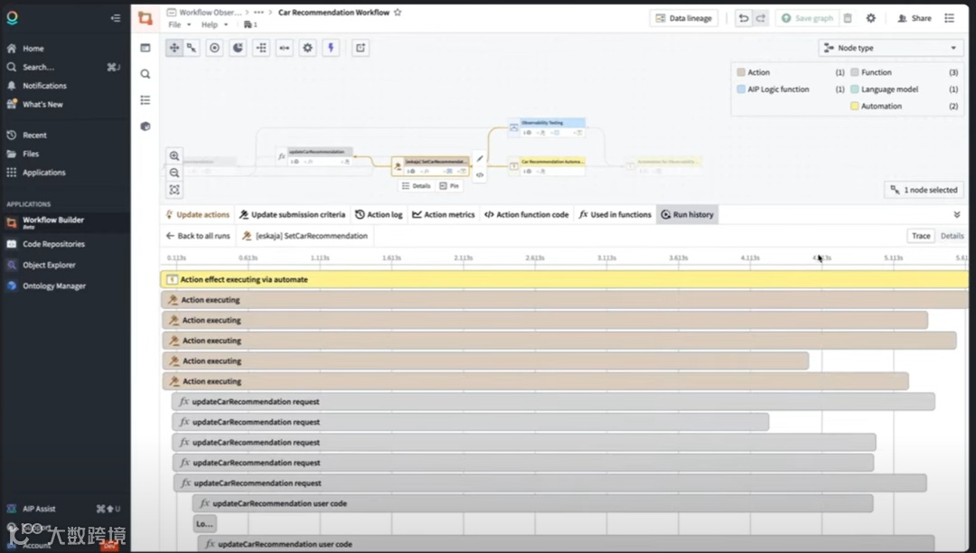Pin the selected node
The width and height of the screenshot is (976, 553).
point(449,186)
